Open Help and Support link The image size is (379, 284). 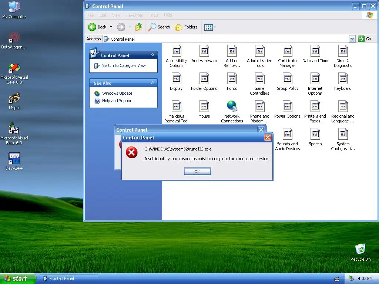tap(117, 101)
